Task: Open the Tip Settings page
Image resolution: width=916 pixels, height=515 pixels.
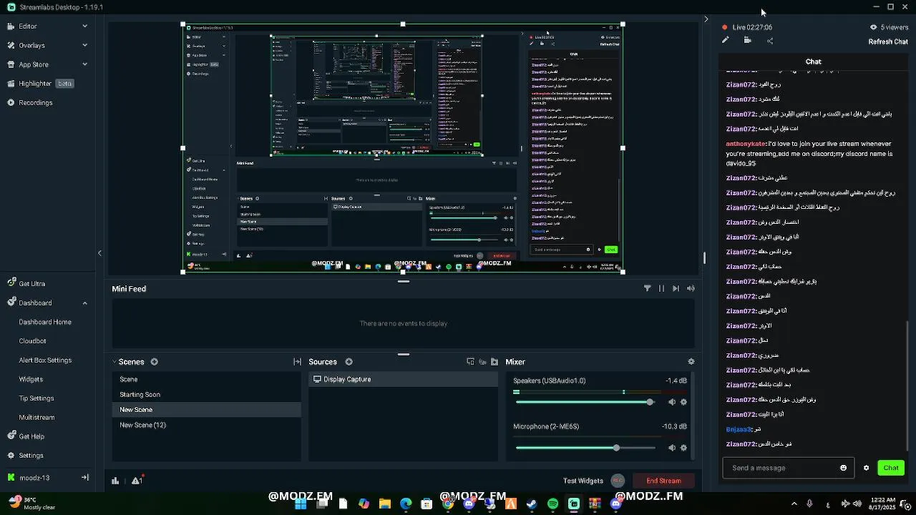Action: [36, 398]
